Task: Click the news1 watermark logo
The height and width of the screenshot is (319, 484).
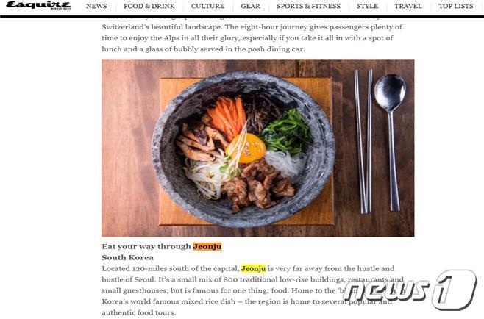Action: pos(410,290)
